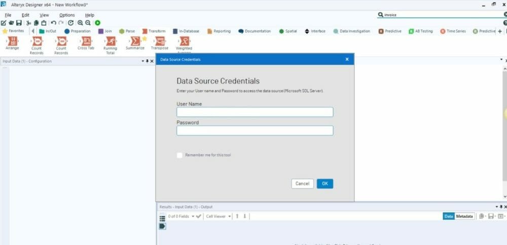Switch to the Transform tool category

[x=154, y=31]
